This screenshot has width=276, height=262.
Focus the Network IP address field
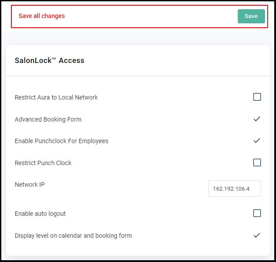[x=234, y=188]
